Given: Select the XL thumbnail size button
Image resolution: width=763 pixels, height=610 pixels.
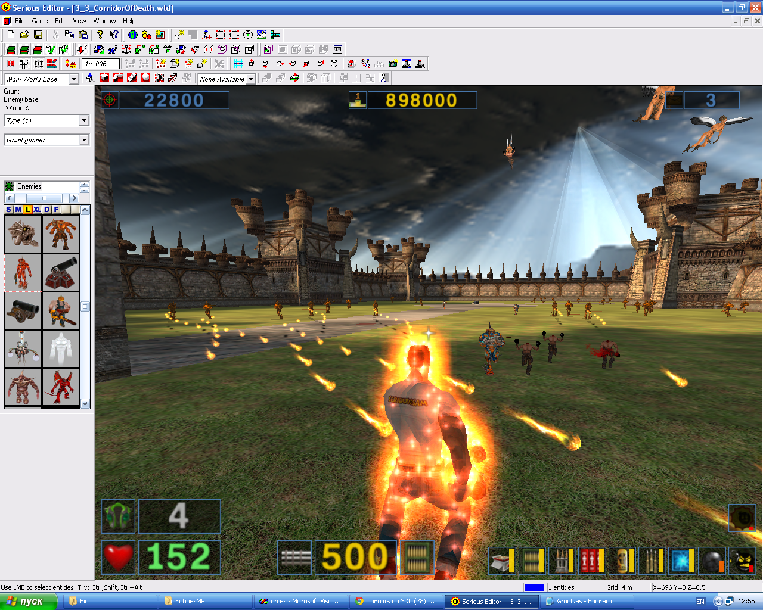Looking at the screenshot, I should pyautogui.click(x=37, y=210).
